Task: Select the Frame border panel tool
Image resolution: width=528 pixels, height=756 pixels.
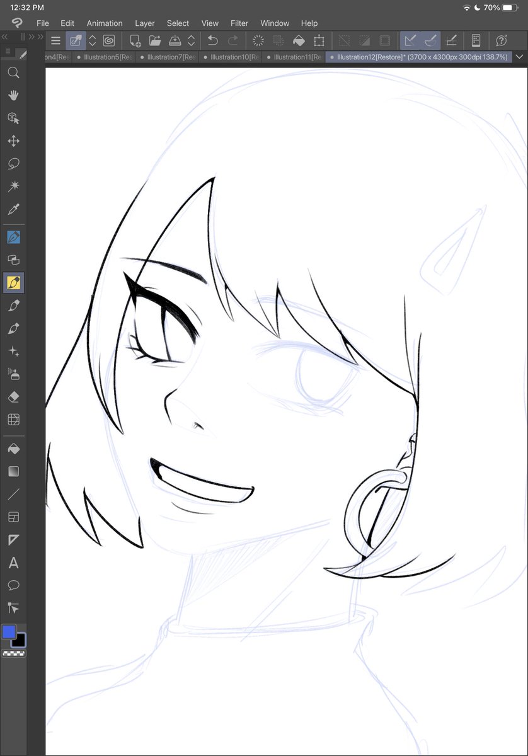Action: 13,517
